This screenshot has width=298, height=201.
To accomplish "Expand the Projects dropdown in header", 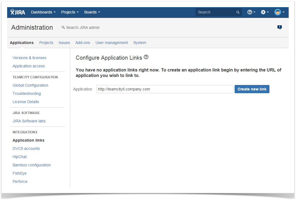I will click(x=70, y=12).
